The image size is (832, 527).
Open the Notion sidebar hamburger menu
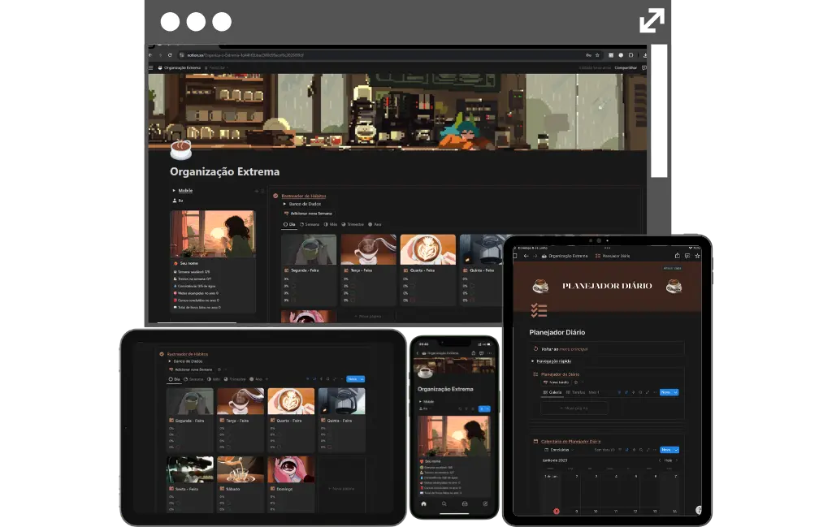151,68
